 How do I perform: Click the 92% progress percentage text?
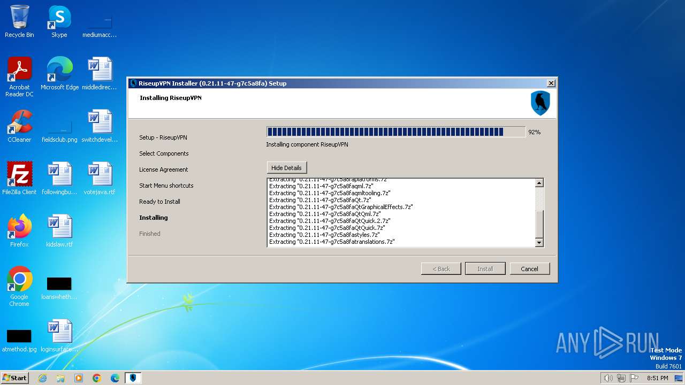(534, 132)
